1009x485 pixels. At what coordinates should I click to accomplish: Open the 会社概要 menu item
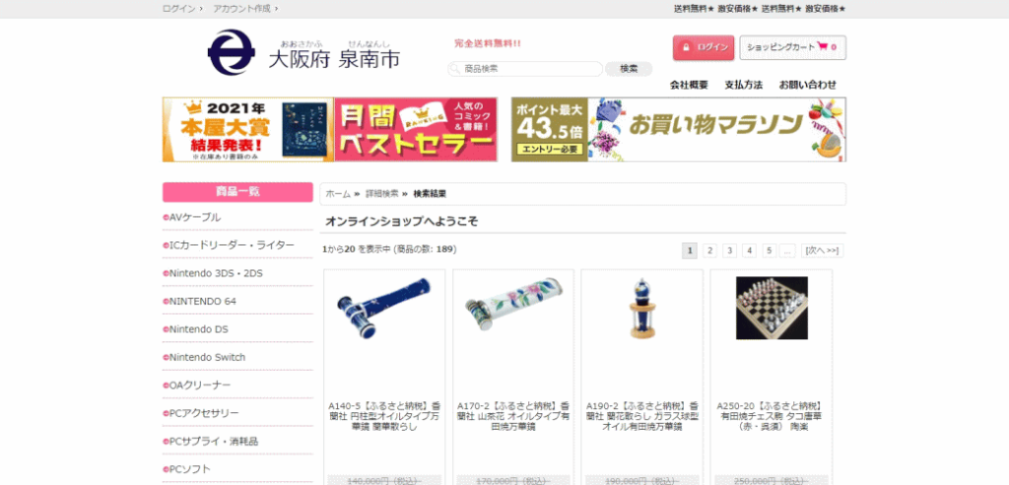(689, 85)
